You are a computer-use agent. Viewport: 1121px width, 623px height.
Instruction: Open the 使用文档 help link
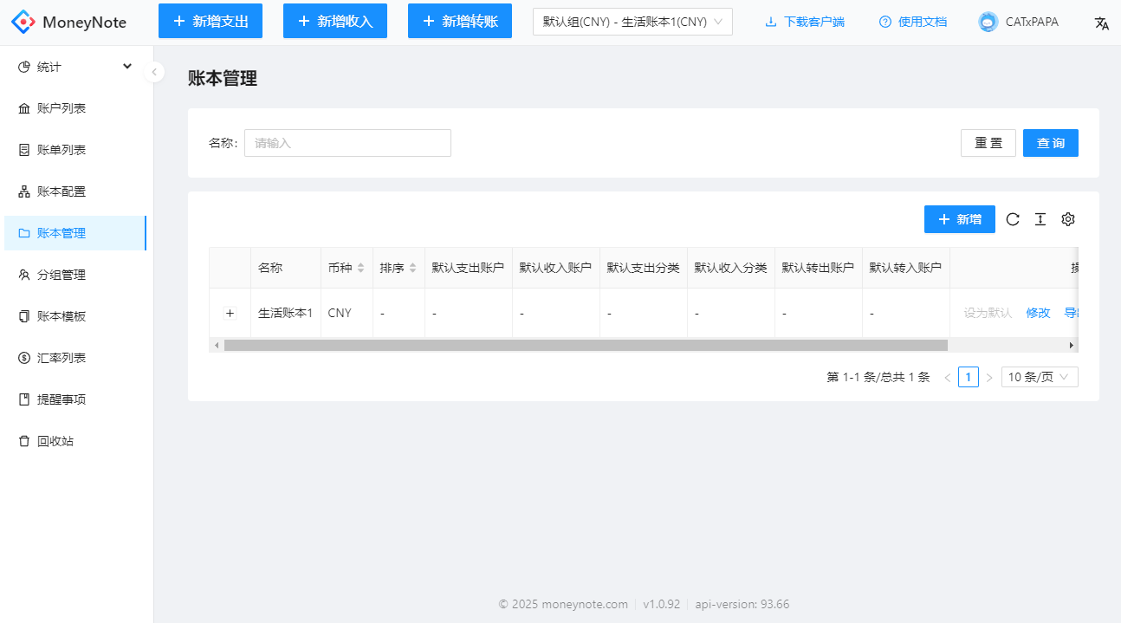tap(913, 22)
